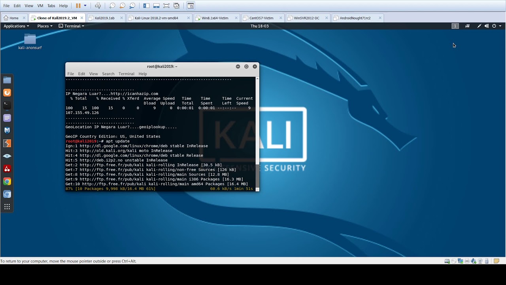Switch to the Home tab

point(14,18)
